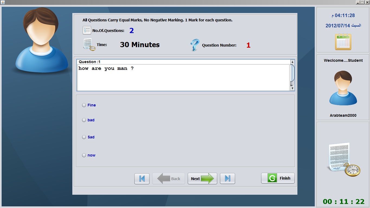Viewport: 370px width, 208px height.
Task: Click the numbered list icon beside No.Of.Questions
Action: (87, 30)
